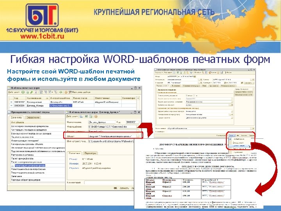Switch to Справочники tab in form ownership panel
The image size is (281, 211).
click(x=32, y=118)
